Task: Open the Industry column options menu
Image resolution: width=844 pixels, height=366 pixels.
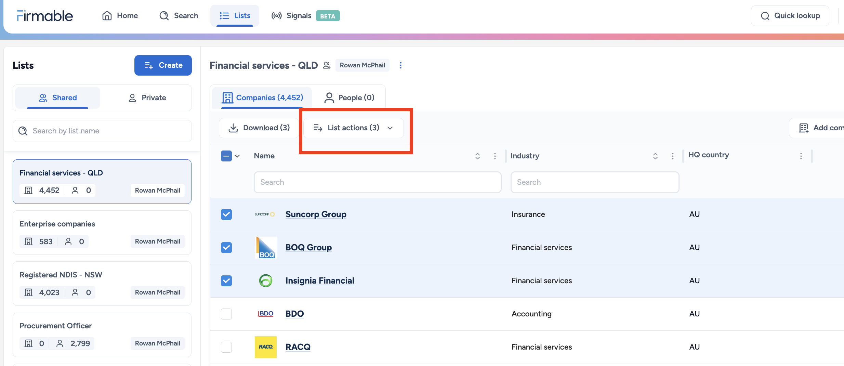Action: click(x=672, y=156)
